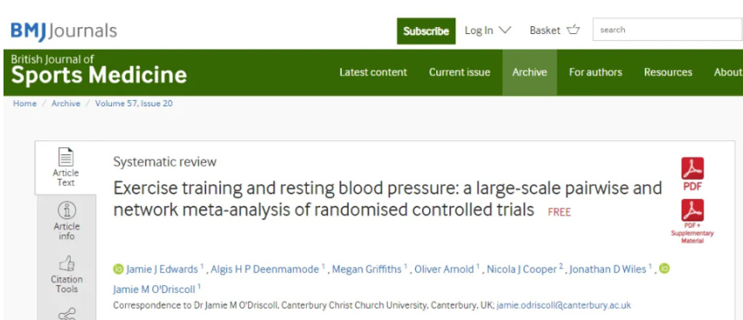
Task: Open the Archive menu item
Action: [x=530, y=72]
